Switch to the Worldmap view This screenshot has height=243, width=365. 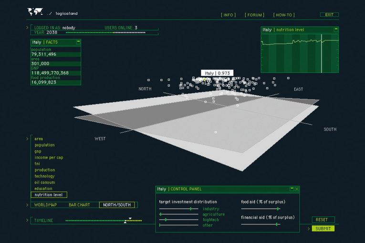pyautogui.click(x=45, y=205)
